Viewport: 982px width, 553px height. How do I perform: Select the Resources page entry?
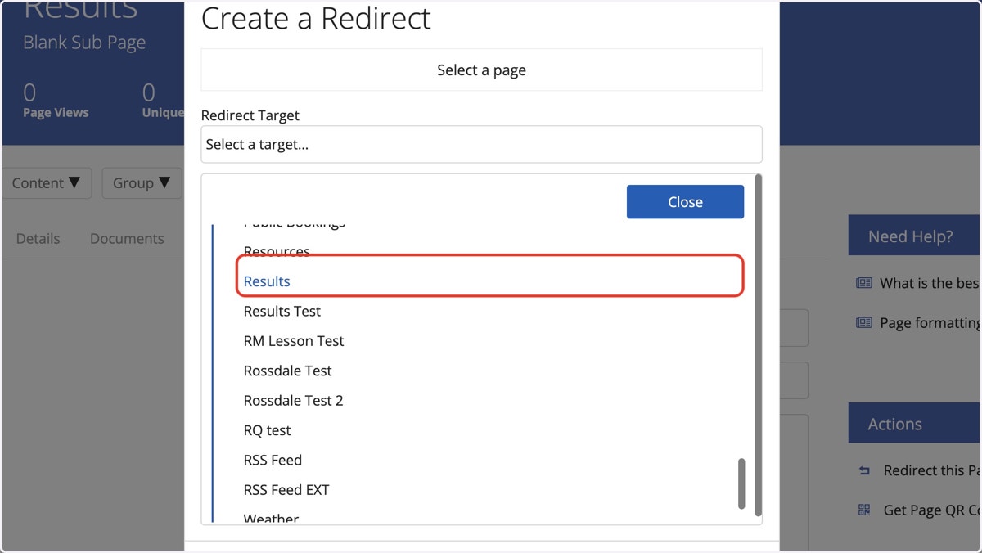[277, 251]
